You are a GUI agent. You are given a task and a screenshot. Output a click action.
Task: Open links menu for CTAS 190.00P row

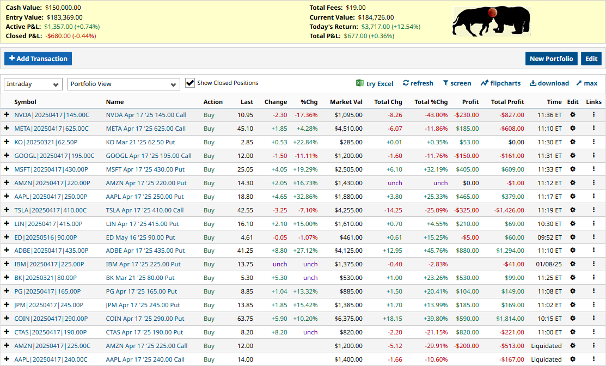coord(593,332)
